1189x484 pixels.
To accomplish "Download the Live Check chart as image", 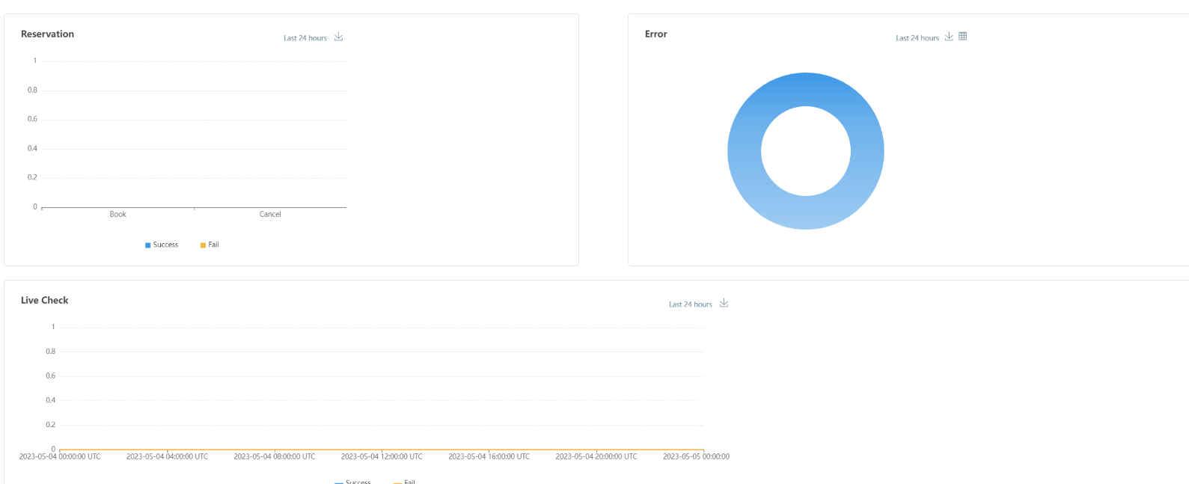I will [x=724, y=303].
